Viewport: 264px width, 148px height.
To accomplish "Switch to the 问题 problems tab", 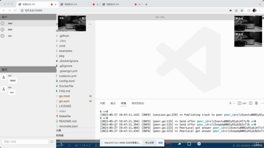I will click(102, 103).
